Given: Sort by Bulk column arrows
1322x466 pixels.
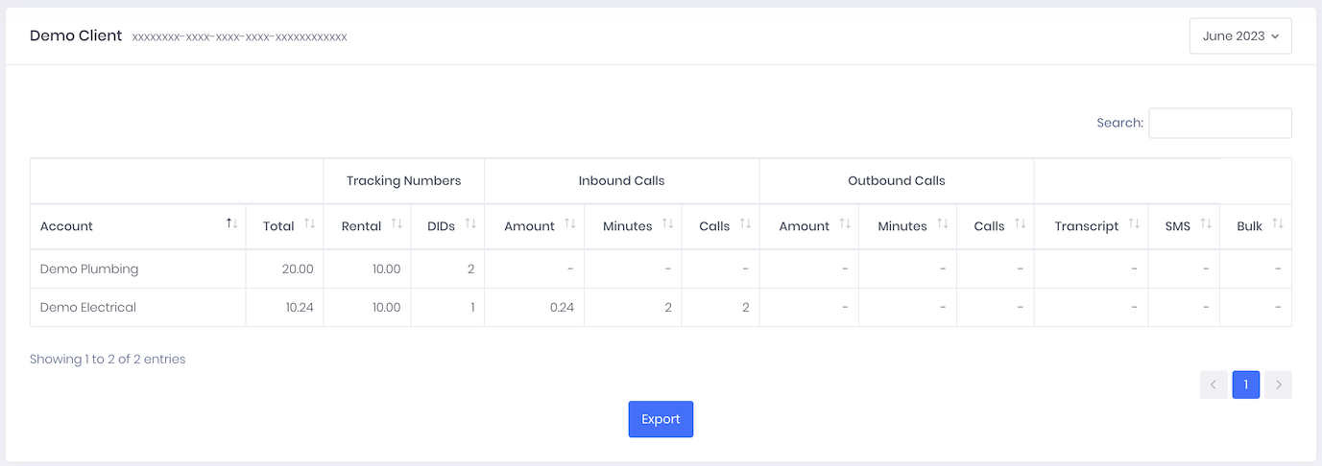Looking at the screenshot, I should pyautogui.click(x=1278, y=223).
